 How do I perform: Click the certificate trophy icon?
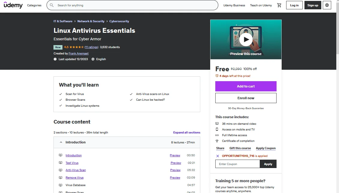click(x=217, y=141)
